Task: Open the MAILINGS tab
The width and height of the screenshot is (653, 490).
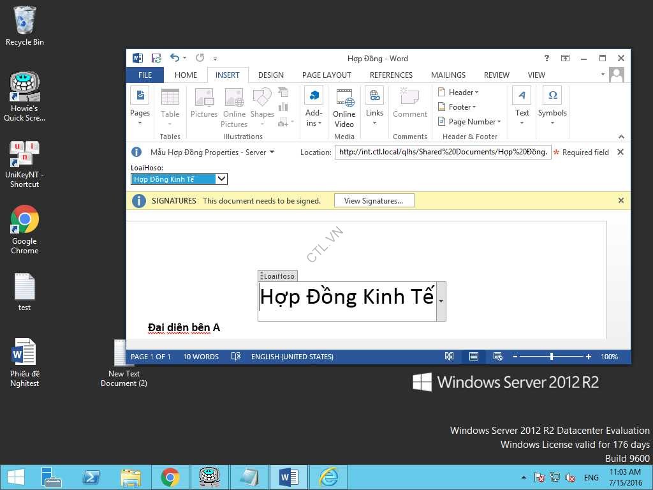Action: click(448, 75)
